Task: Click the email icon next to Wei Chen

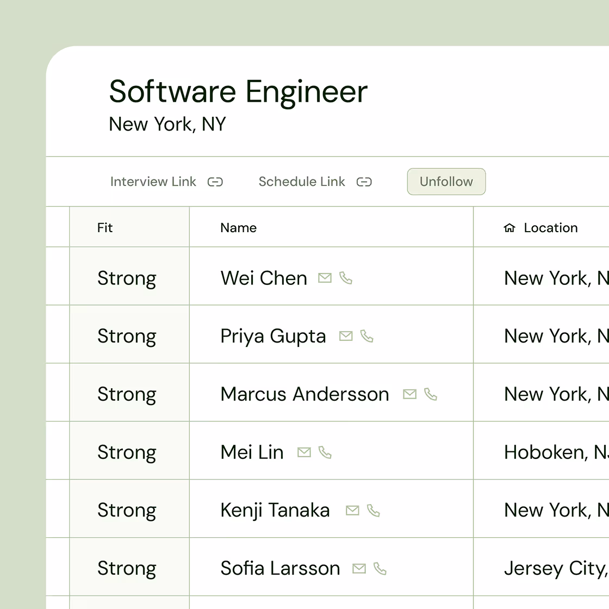Action: pyautogui.click(x=325, y=278)
